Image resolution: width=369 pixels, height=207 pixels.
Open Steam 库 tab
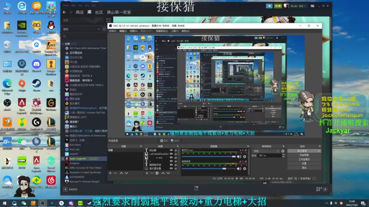coord(89,12)
